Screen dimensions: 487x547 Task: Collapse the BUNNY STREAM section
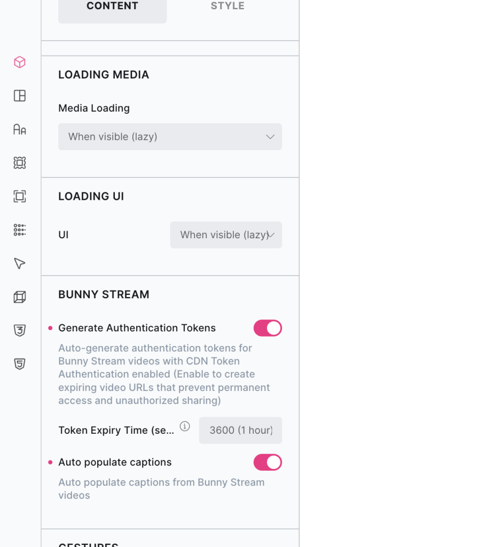pyautogui.click(x=104, y=294)
